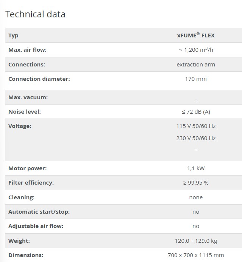Screen dimensions: 242x262
Task: Click the "Voltage:" row label
Action: (x=20, y=126)
